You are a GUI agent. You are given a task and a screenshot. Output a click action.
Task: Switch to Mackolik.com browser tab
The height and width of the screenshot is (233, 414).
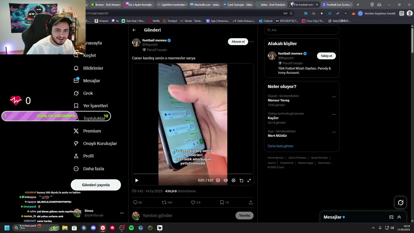[205, 5]
